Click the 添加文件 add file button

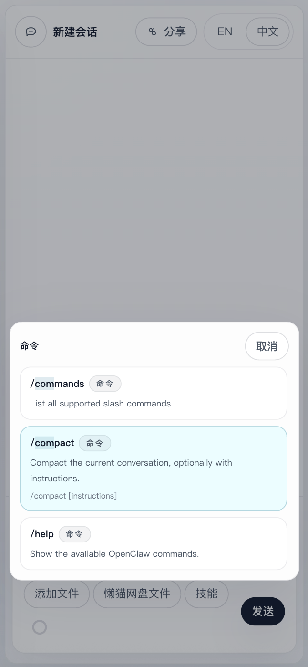[x=57, y=594]
